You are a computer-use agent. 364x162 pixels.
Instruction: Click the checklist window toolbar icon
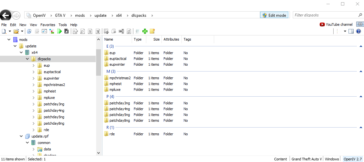44,31
